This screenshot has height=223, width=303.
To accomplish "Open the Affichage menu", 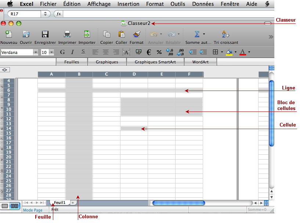I will 99,4.
